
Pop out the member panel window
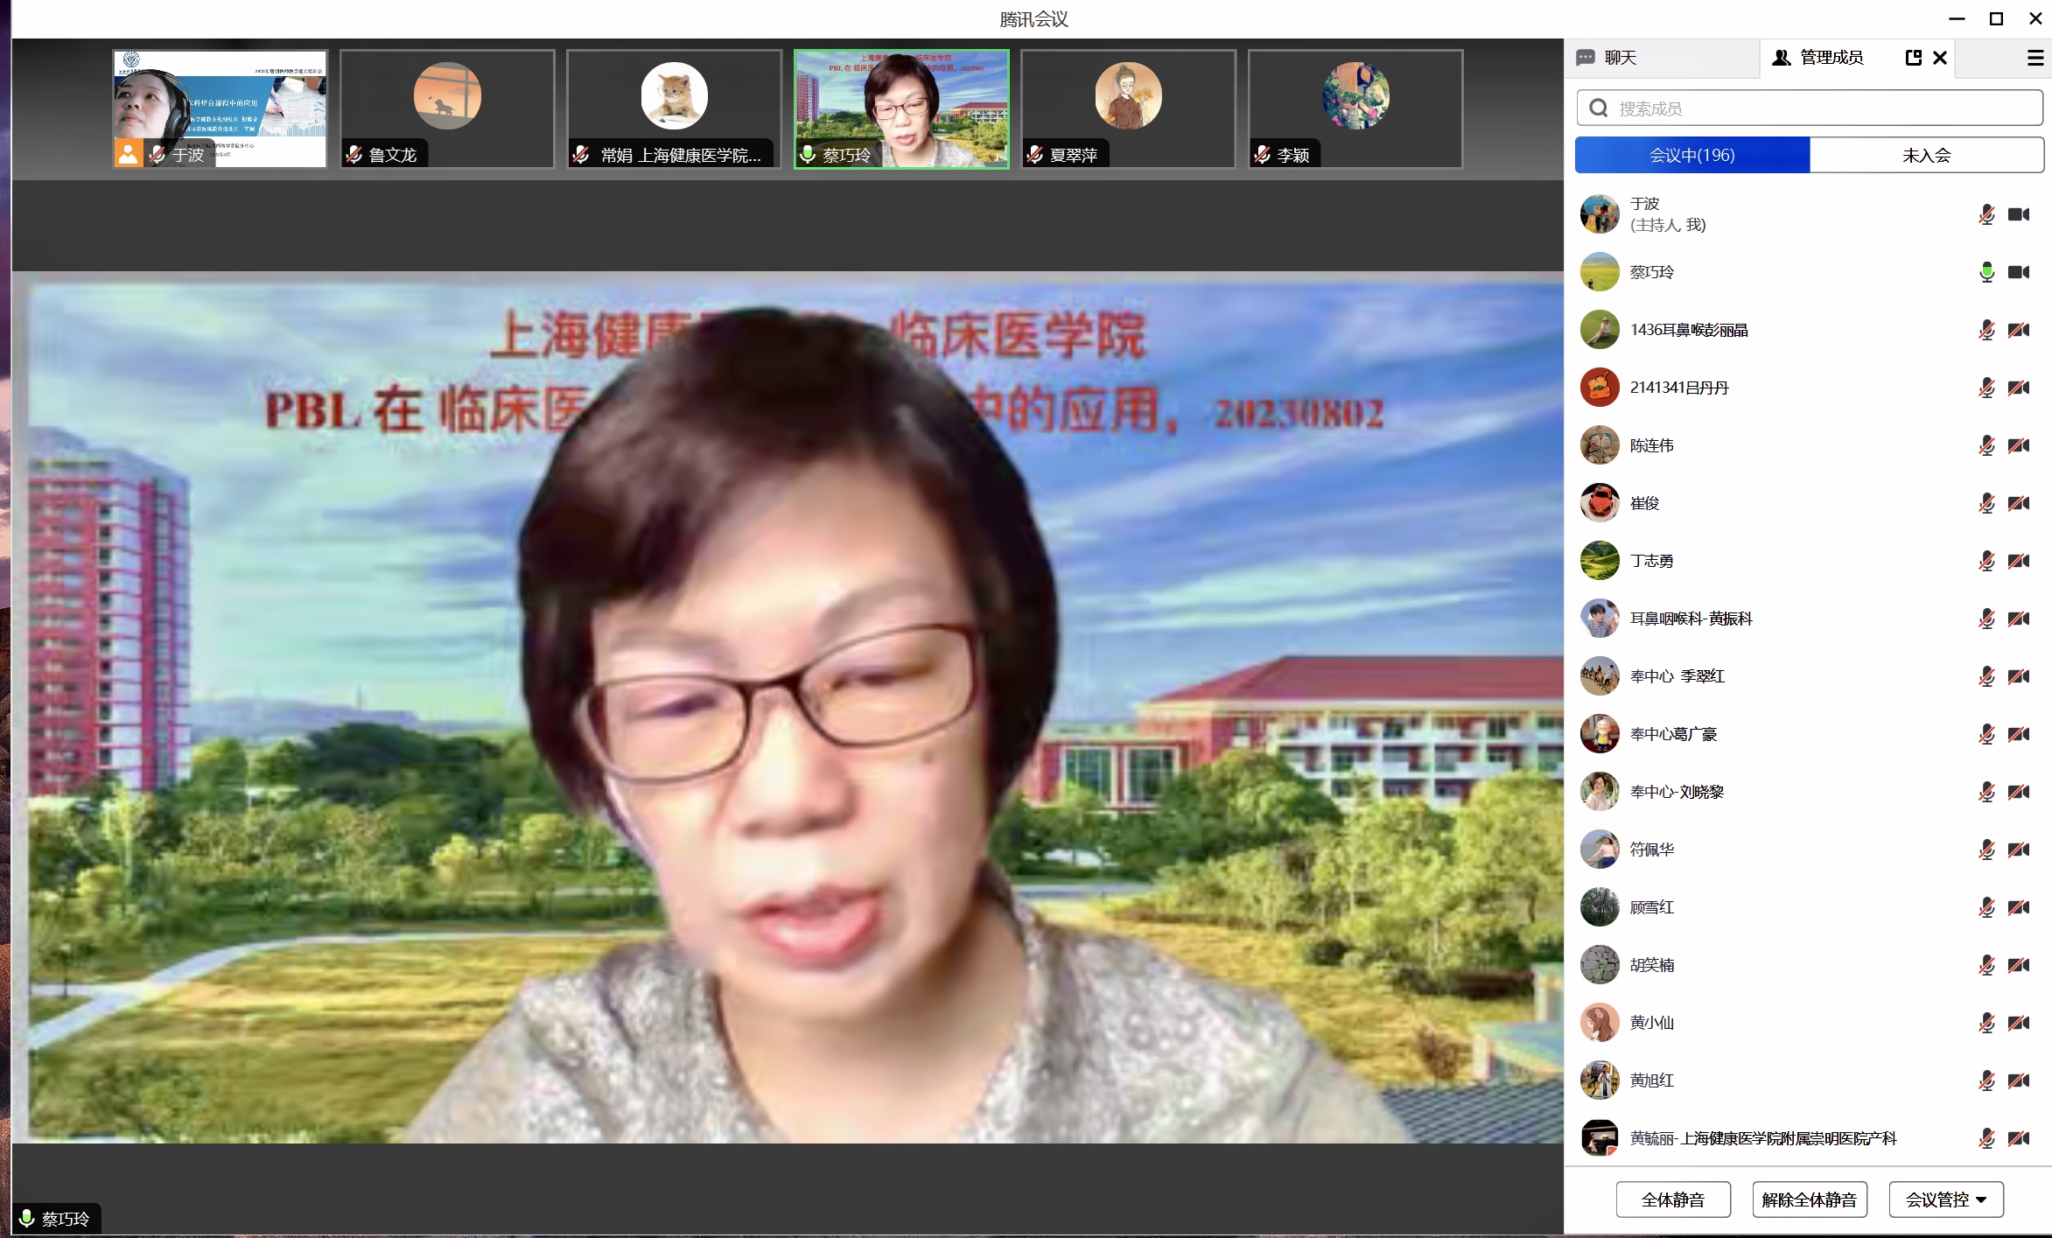[1913, 58]
